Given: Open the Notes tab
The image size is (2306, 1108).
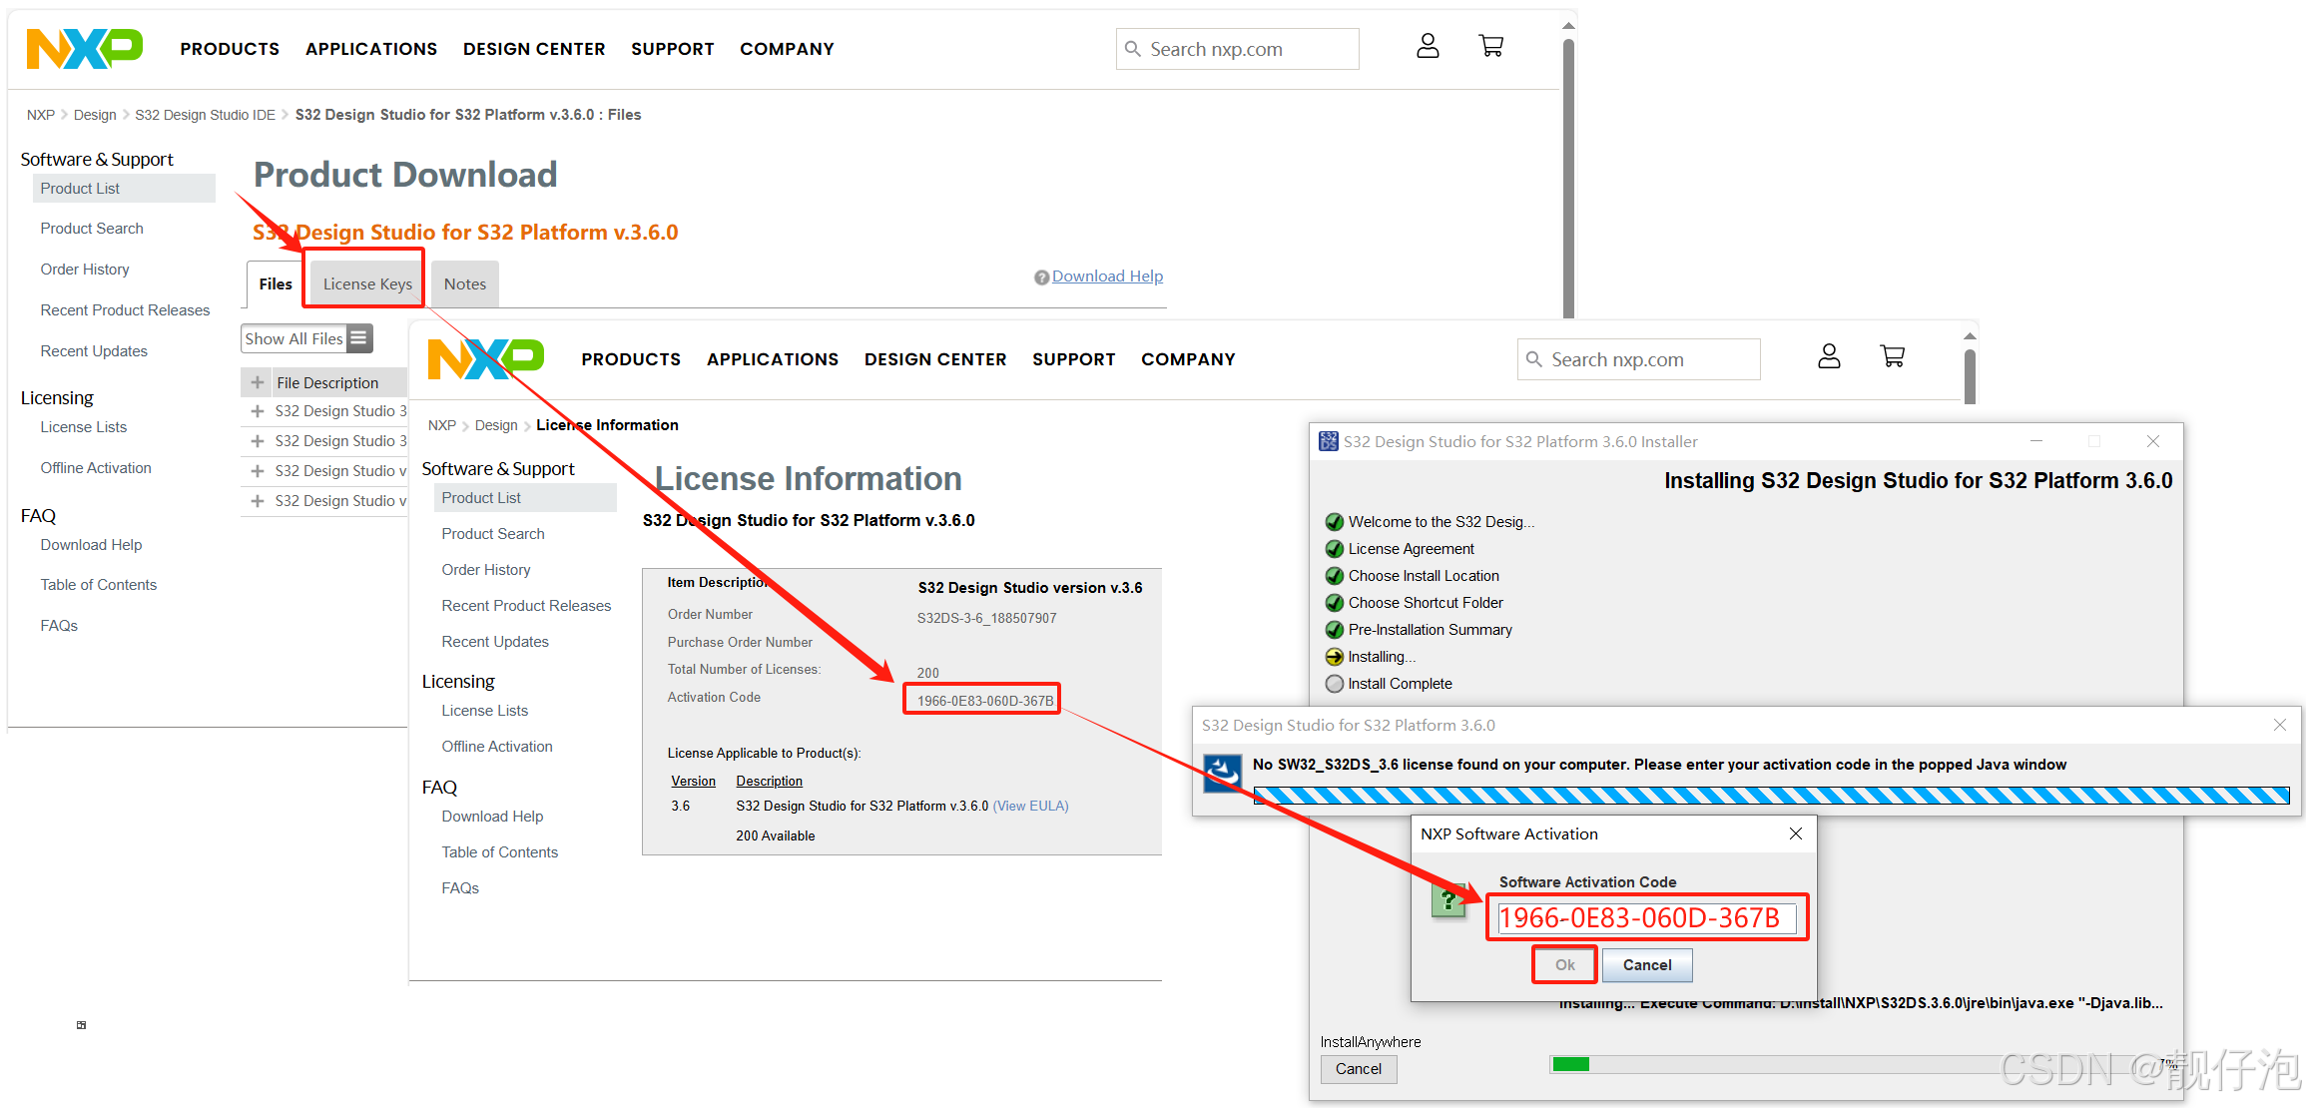Looking at the screenshot, I should [464, 284].
